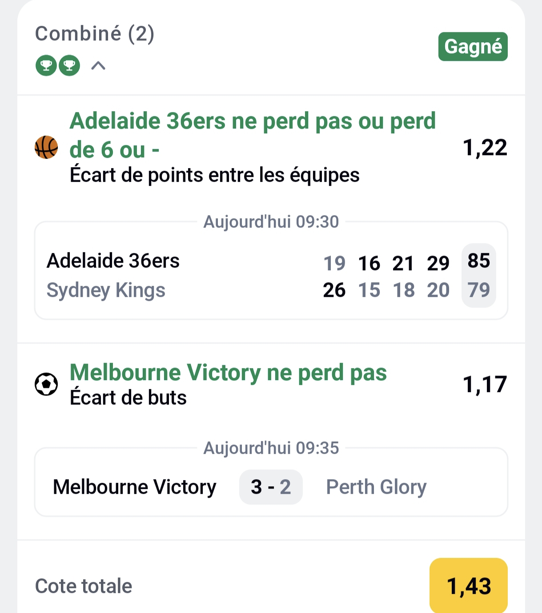The width and height of the screenshot is (542, 613).
Task: Click the Combiné (2) heading
Action: click(95, 34)
